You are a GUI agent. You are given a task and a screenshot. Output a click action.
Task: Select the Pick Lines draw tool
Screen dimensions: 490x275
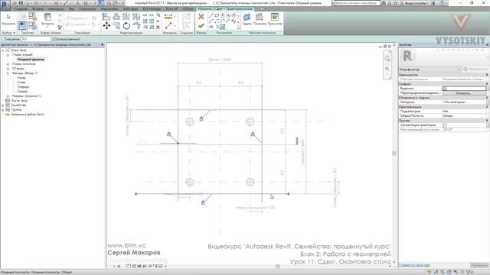click(x=223, y=27)
